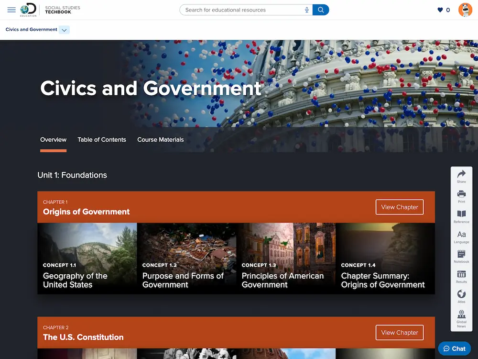Viewport: 478px width, 359px height.
Task: Select the Overview tab
Action: pos(54,140)
